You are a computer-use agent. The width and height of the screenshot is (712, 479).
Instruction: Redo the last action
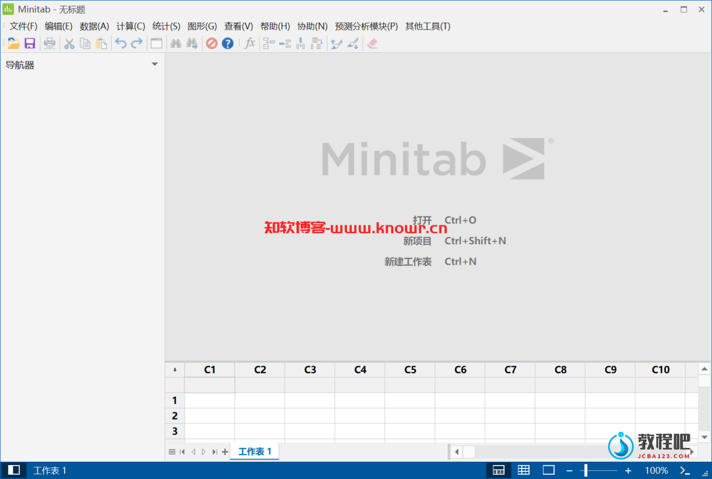point(137,43)
